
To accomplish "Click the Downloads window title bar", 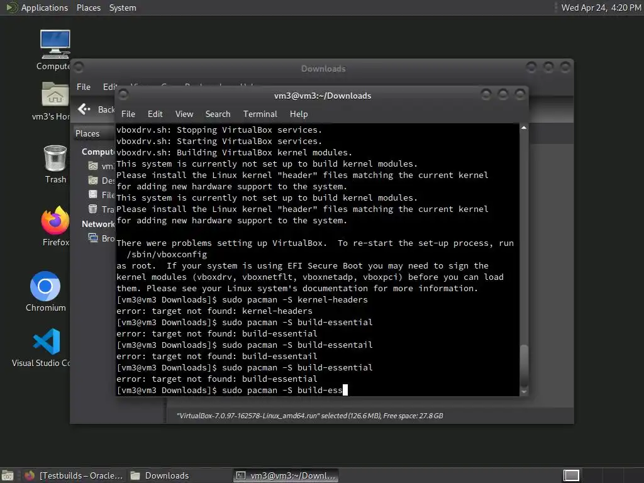I will tap(323, 69).
